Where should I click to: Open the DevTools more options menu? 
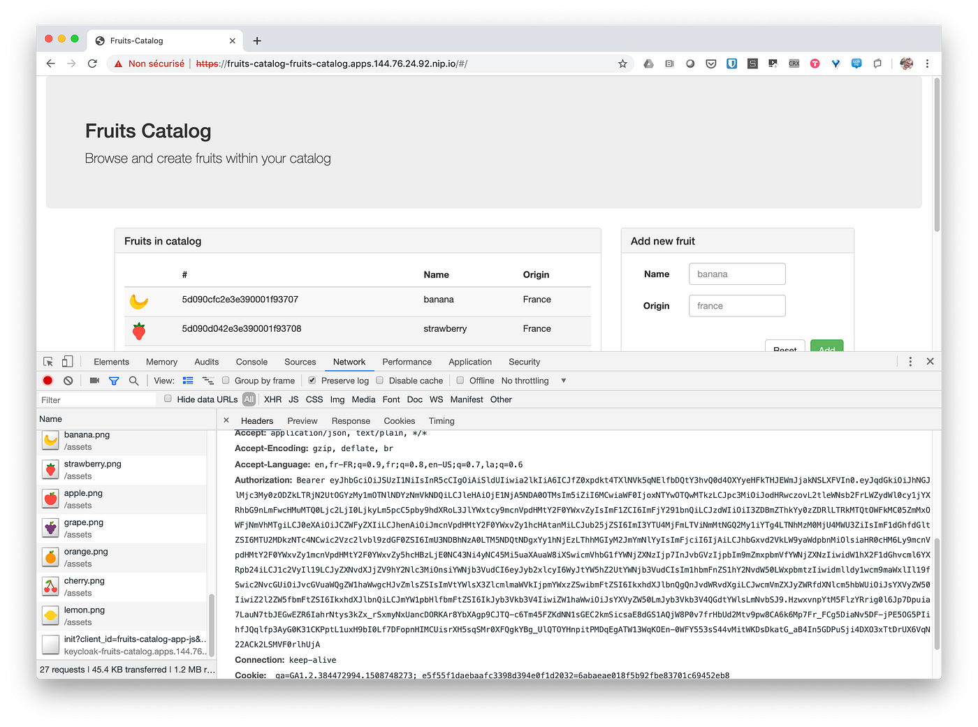click(910, 362)
